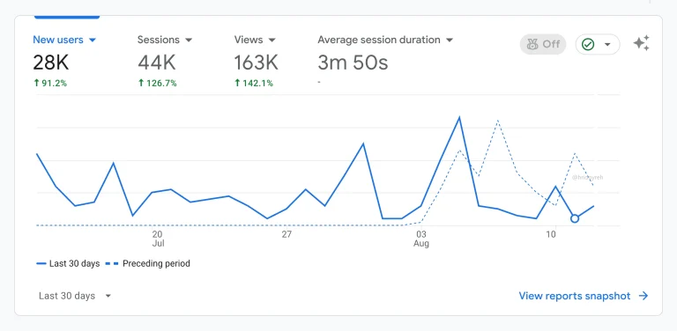The height and width of the screenshot is (331, 677).
Task: Open the Insights sparkle icon
Action: (641, 43)
